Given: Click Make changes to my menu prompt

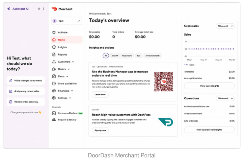Looking at the screenshot, I should pos(26,80).
